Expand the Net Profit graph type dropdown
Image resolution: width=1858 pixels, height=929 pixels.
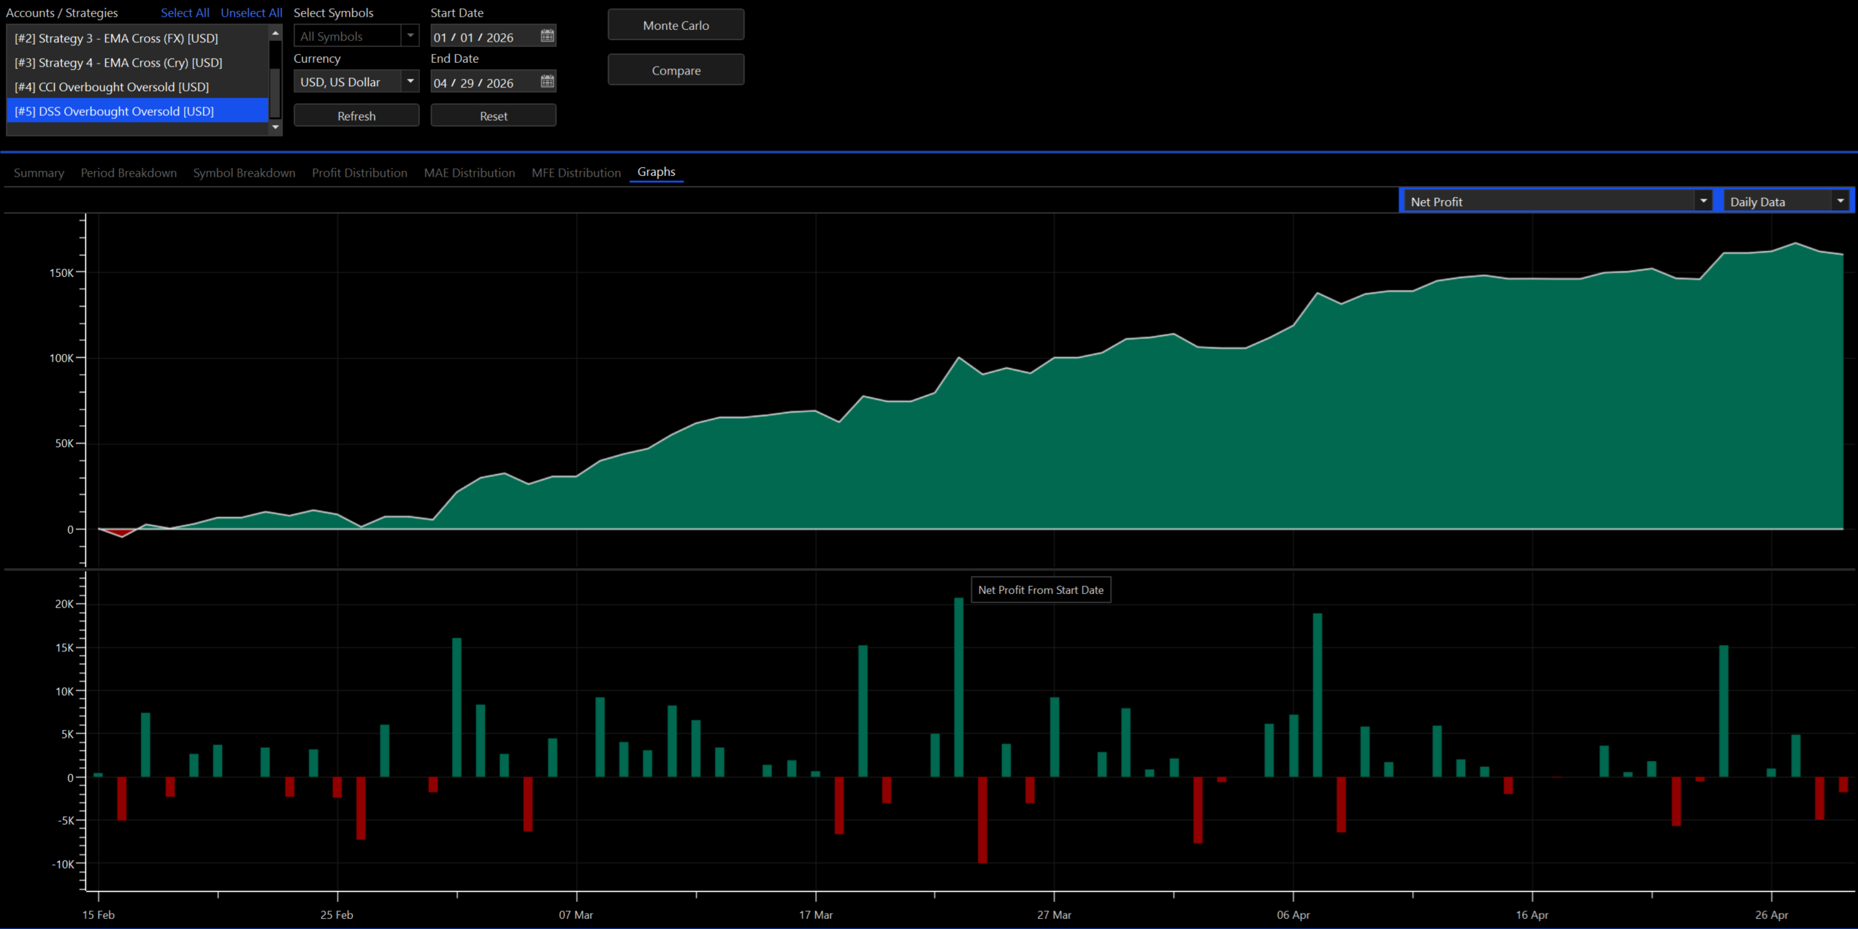pyautogui.click(x=1702, y=201)
